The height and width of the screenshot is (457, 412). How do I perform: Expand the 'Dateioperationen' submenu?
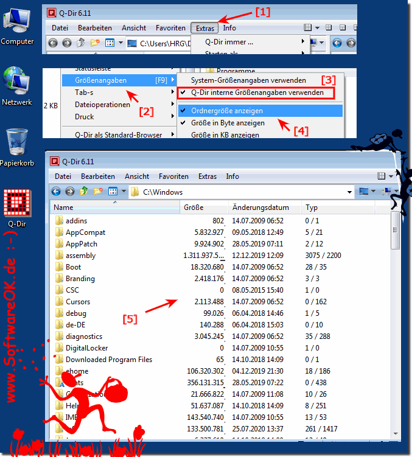tap(173, 104)
